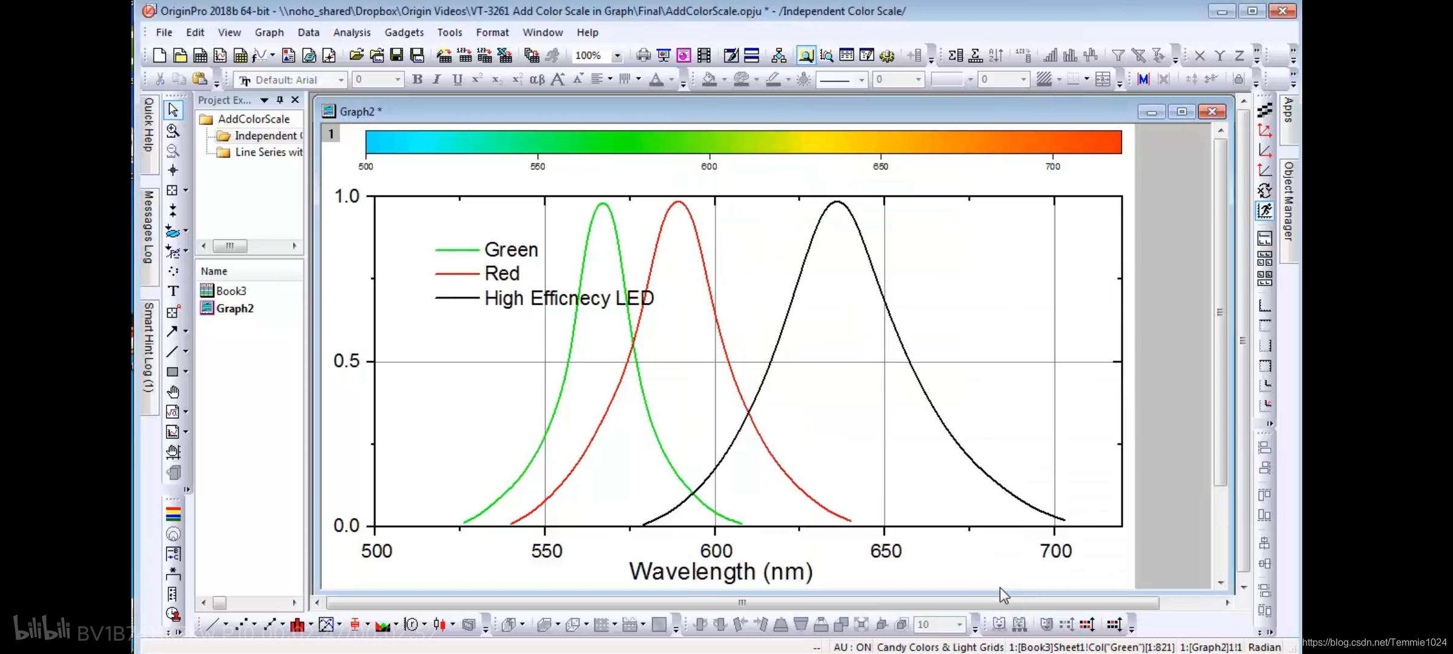Screen dimensions: 1453x654
Task: Toggle Underline text formatting
Action: pyautogui.click(x=457, y=79)
